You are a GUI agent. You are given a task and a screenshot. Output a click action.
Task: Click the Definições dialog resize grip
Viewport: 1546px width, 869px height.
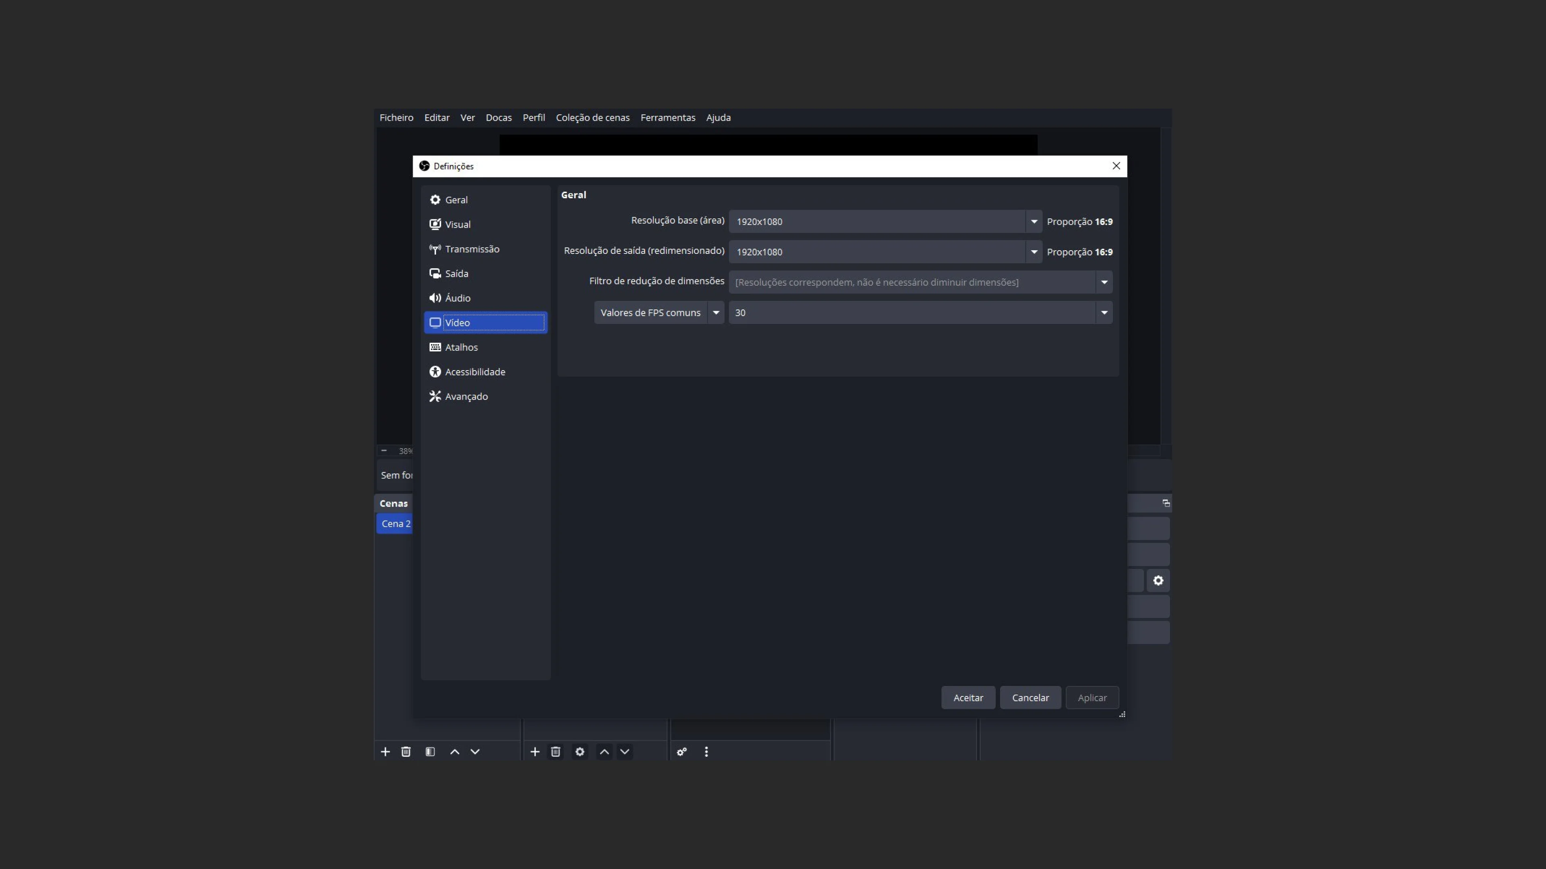pos(1122,714)
